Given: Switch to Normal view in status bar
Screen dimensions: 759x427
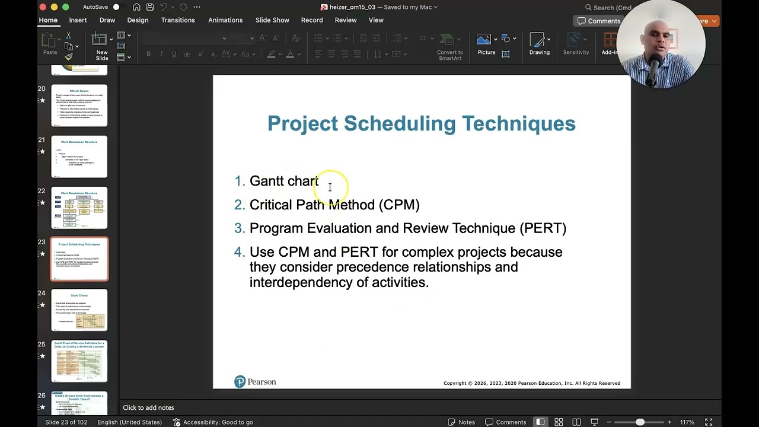Looking at the screenshot, I should tap(541, 422).
